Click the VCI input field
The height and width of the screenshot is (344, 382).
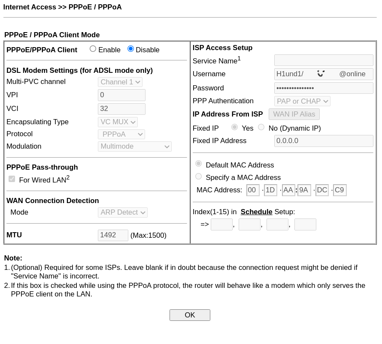point(121,109)
